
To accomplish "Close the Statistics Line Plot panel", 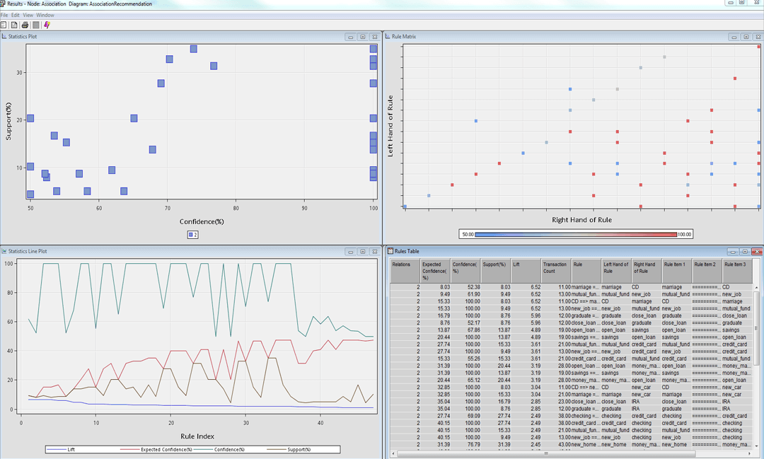I will (375, 252).
